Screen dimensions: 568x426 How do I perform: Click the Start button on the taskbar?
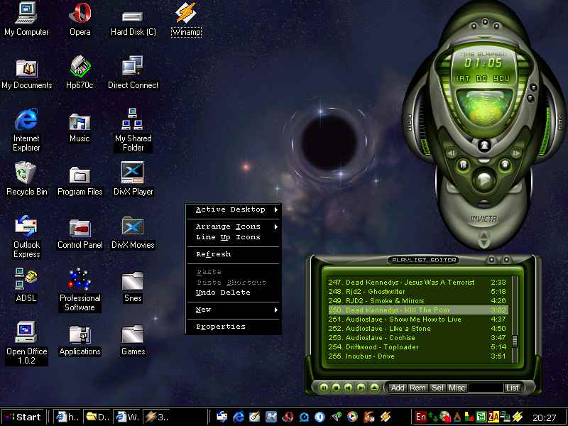click(22, 417)
